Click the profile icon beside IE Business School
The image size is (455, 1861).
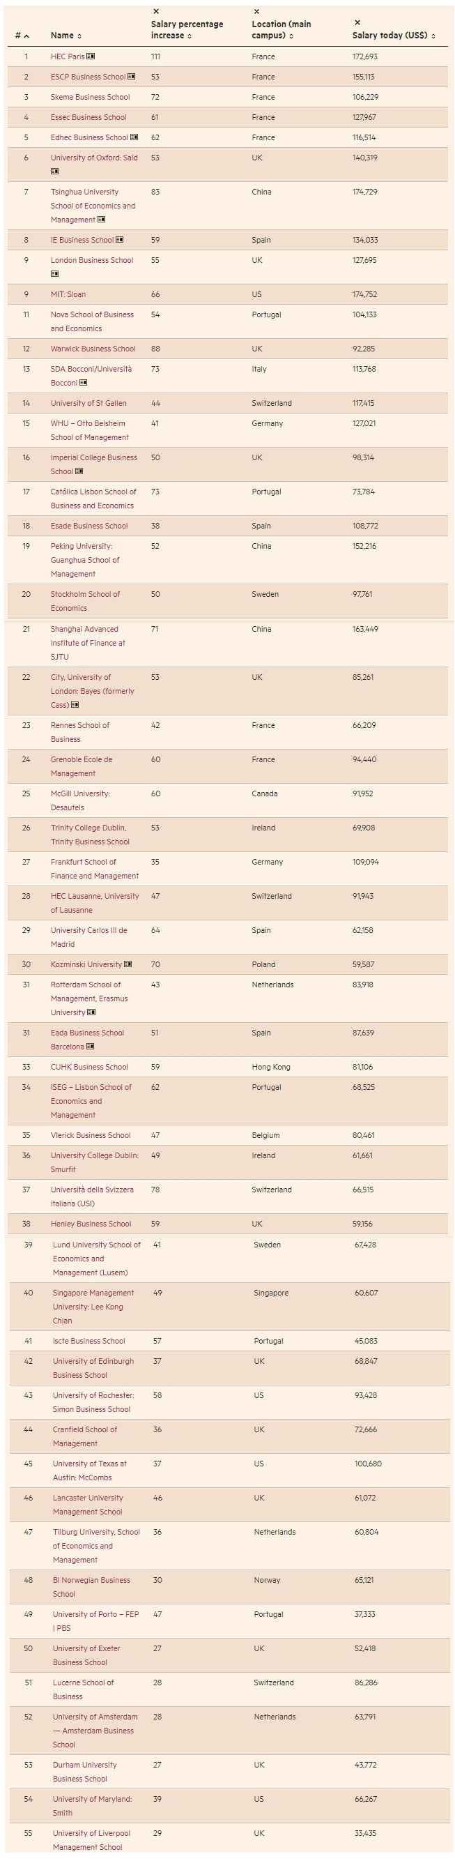click(120, 240)
